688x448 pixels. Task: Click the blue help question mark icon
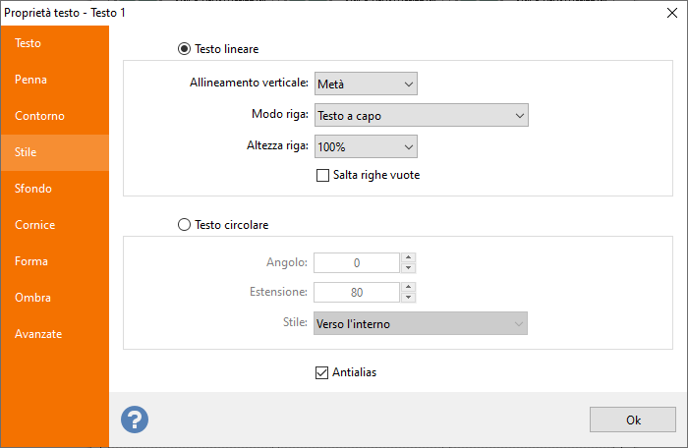pos(135,420)
